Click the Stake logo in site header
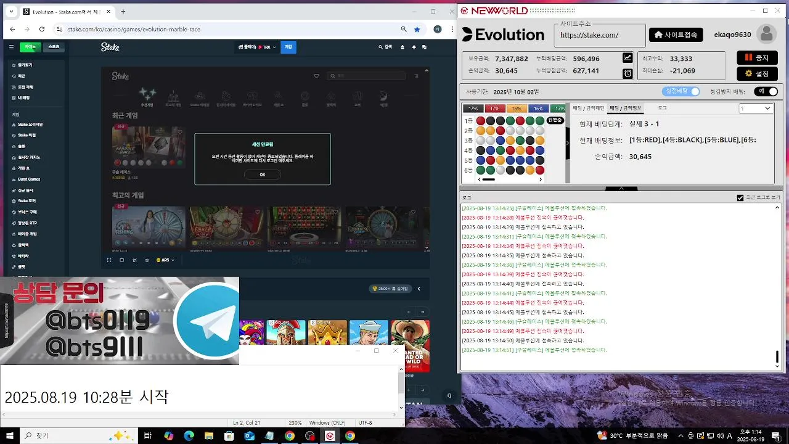Image resolution: width=789 pixels, height=444 pixels. click(110, 47)
